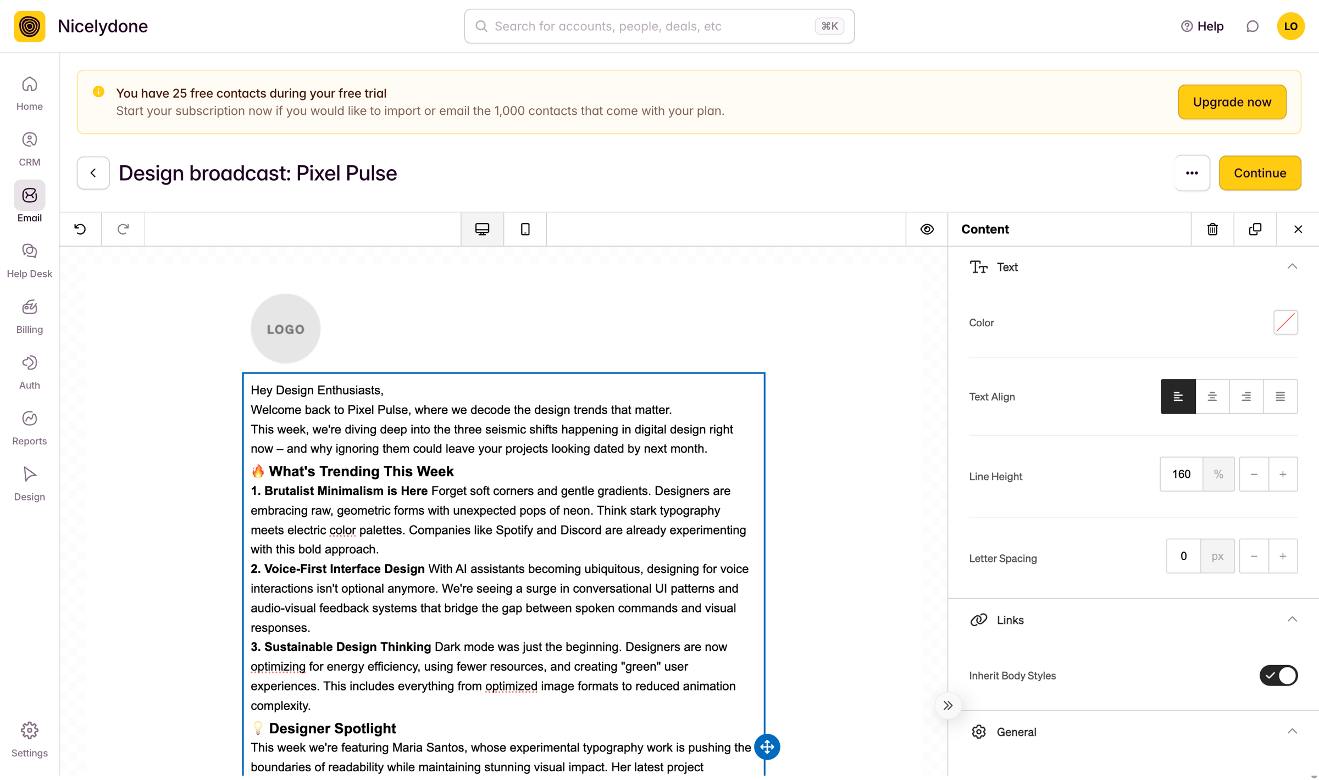
Task: Decrease the Line Height value
Action: click(x=1254, y=474)
